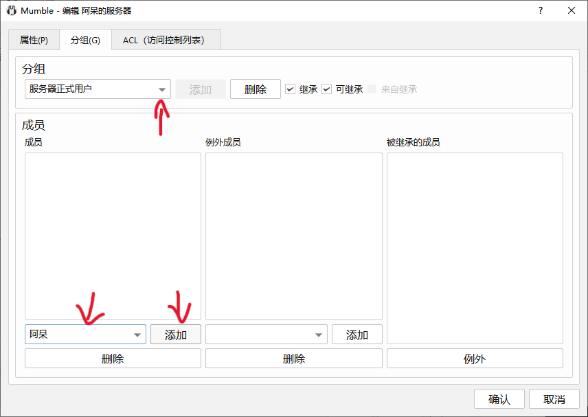Click 删除 button below 例外成员 list
Screen dimensions: 588x417
click(x=293, y=359)
